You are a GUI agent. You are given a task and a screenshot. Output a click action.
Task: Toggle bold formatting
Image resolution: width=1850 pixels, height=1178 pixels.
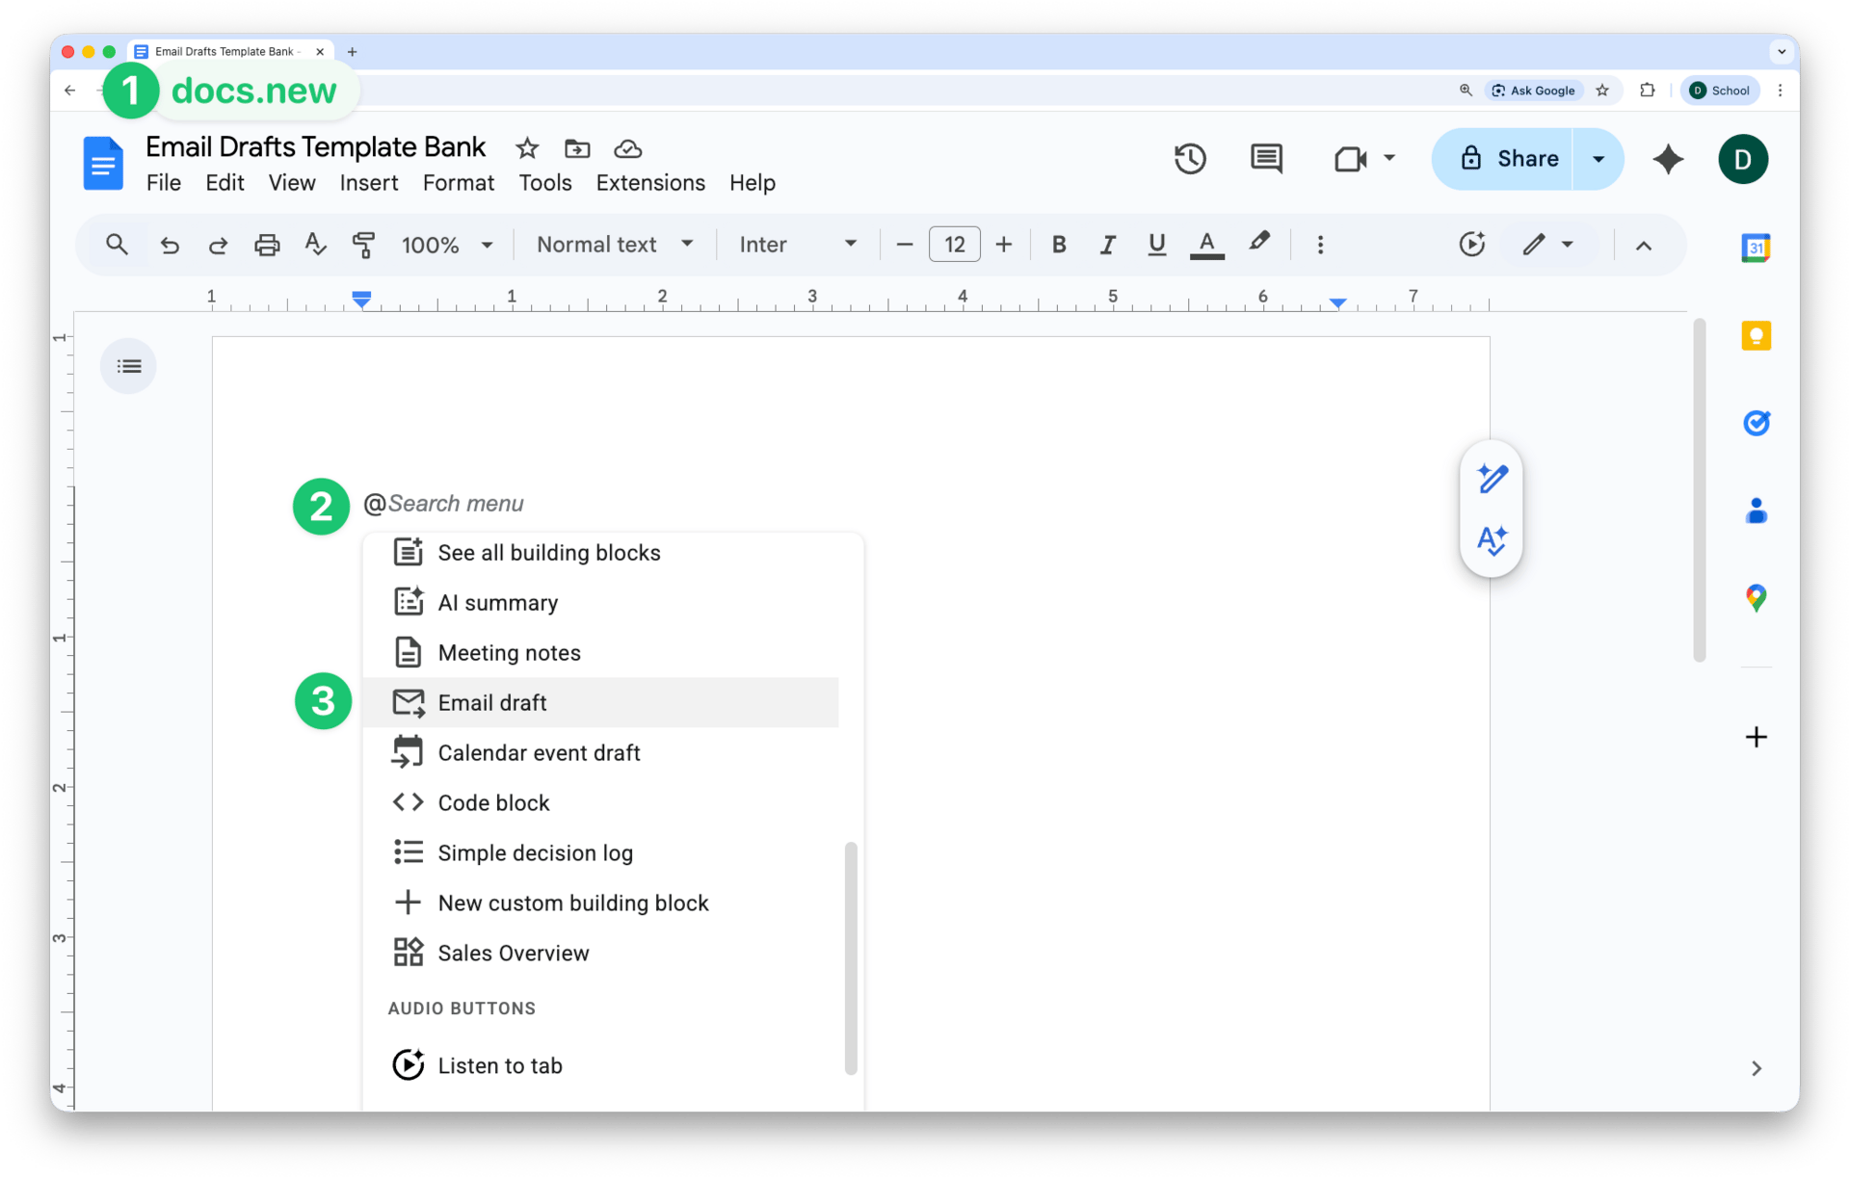click(x=1058, y=245)
